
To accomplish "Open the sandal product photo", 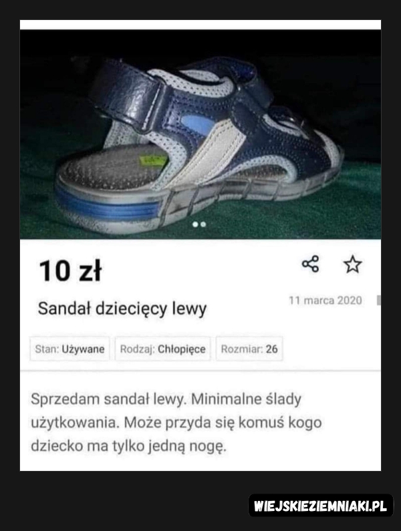I will 200,134.
